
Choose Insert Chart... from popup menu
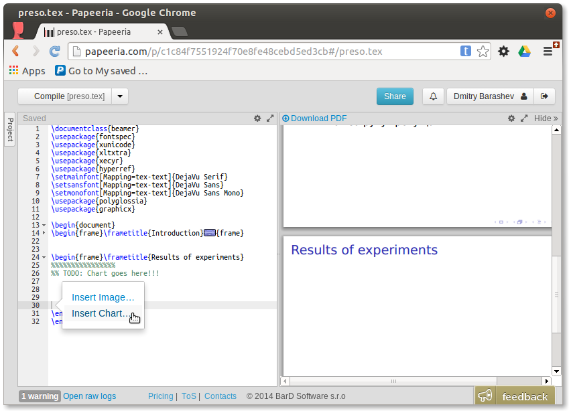103,313
